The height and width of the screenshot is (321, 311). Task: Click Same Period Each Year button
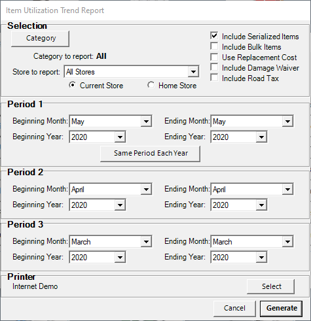pyautogui.click(x=150, y=154)
